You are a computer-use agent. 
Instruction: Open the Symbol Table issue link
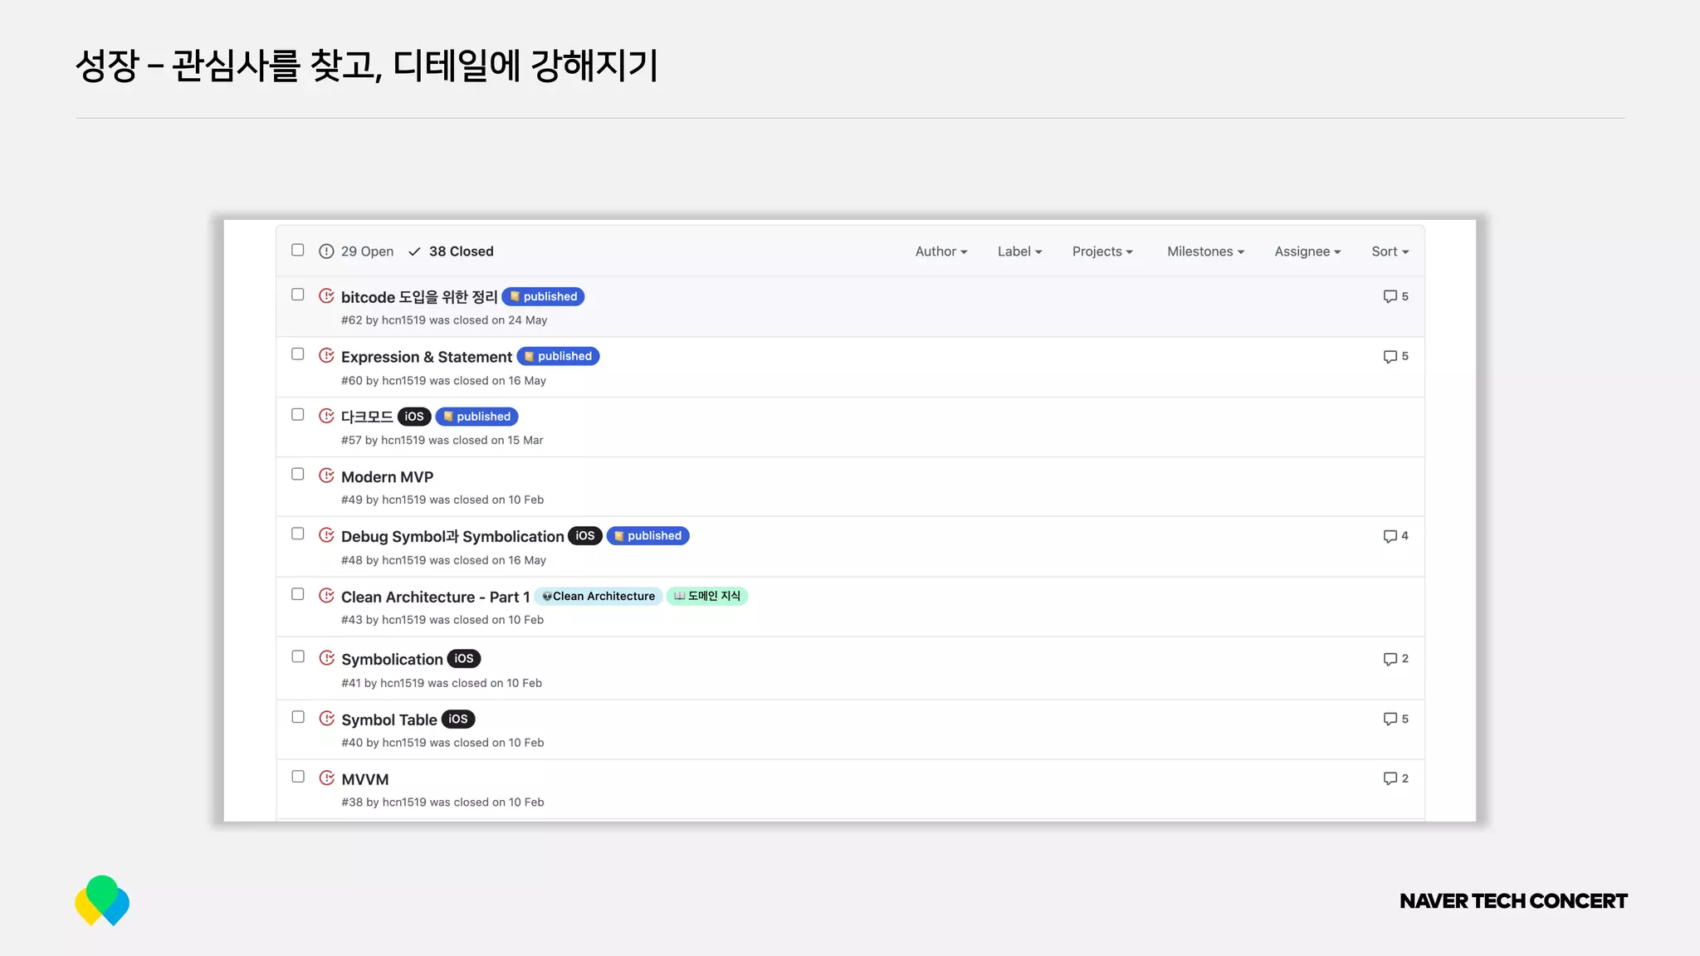pyautogui.click(x=388, y=719)
